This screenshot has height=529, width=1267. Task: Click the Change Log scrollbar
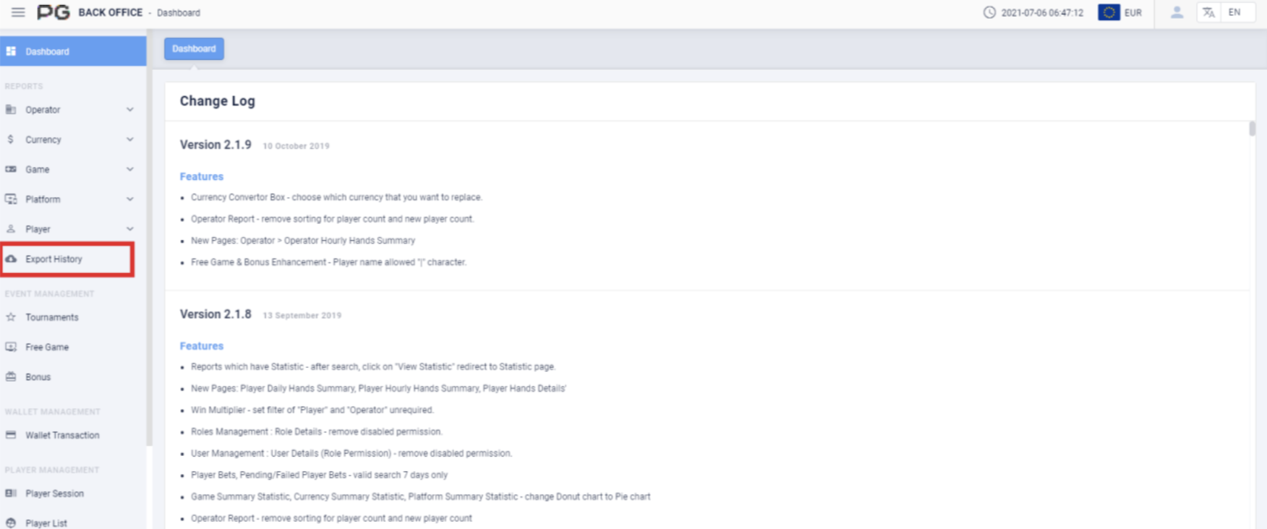(x=1252, y=129)
